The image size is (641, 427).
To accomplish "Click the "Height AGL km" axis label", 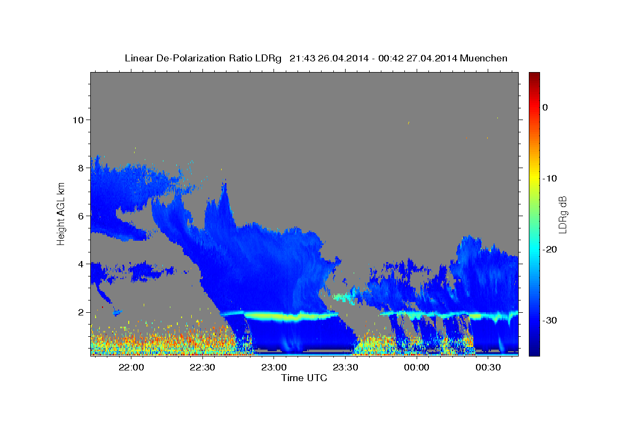I will point(61,213).
